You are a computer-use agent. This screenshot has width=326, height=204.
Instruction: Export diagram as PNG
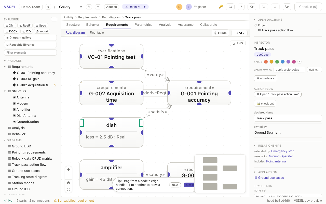click(238, 43)
